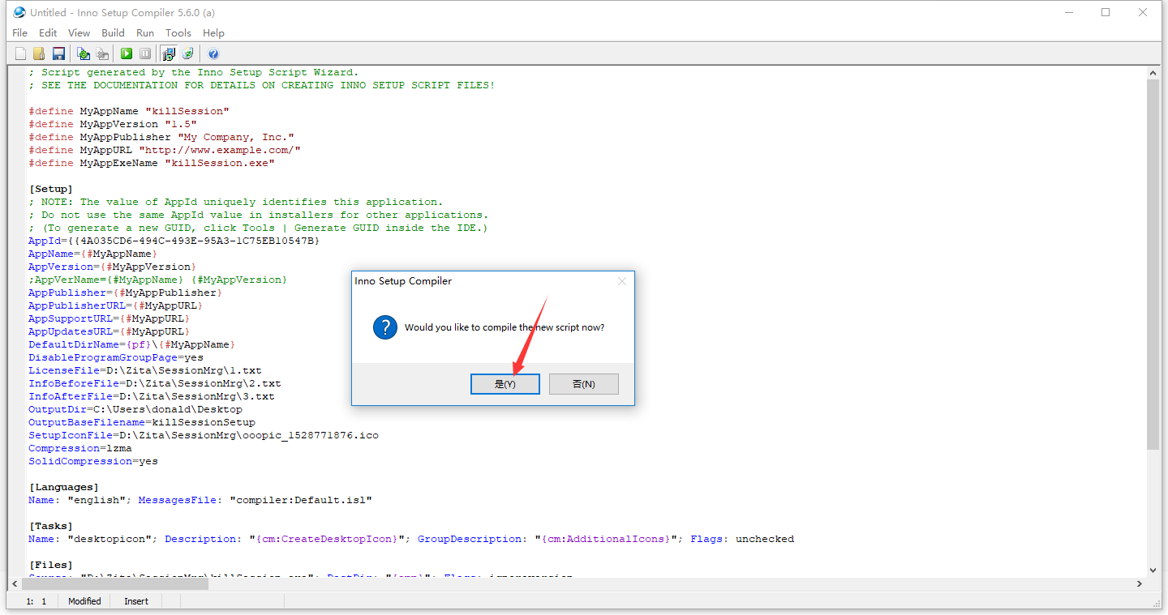Click the AppPublisherURL line
The image size is (1168, 615).
pyautogui.click(x=116, y=305)
